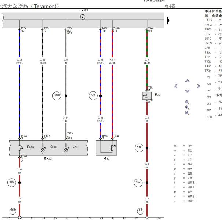Click the junction dot beside circle 328
Viewport: 222px width, 223px height.
[101, 96]
